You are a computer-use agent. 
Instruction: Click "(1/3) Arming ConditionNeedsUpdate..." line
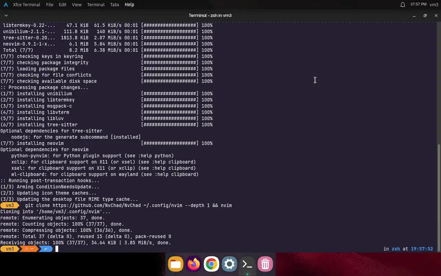click(x=50, y=187)
